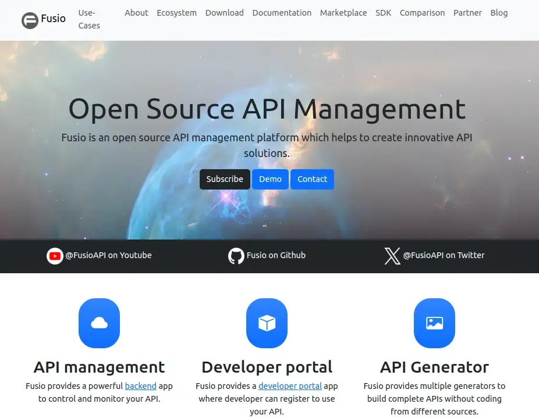This screenshot has width=539, height=418.
Task: Go to the Ecosystem page
Action: (x=177, y=13)
